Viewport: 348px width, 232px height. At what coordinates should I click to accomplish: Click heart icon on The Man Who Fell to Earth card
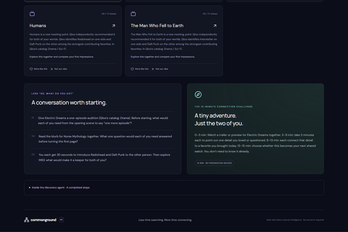pyautogui.click(x=132, y=69)
